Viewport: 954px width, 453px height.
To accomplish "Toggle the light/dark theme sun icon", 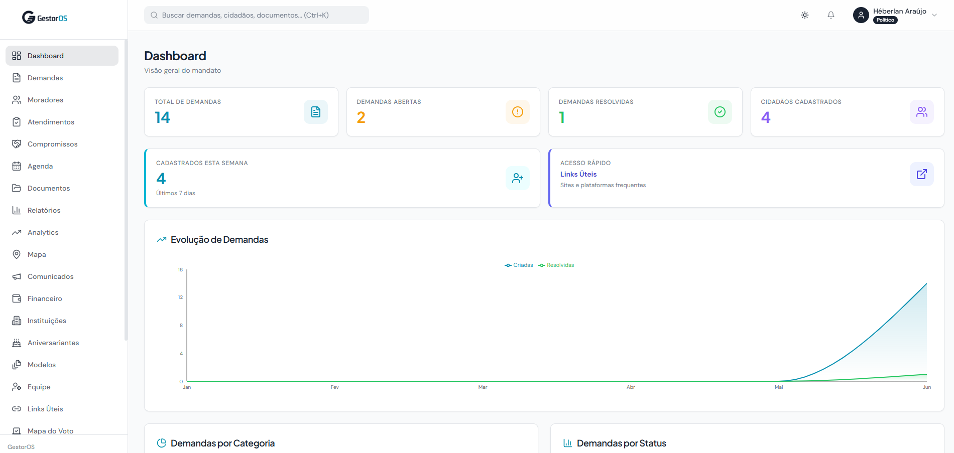I will coord(805,15).
